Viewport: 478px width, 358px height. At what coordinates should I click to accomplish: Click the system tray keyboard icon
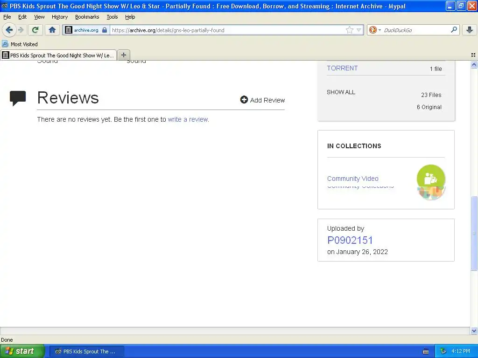(x=426, y=351)
